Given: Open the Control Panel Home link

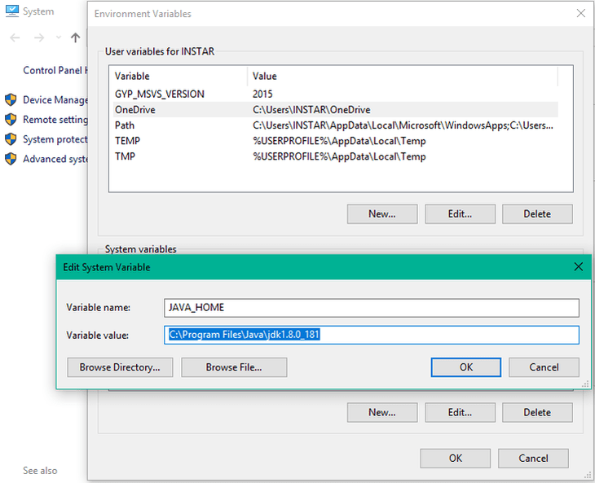Looking at the screenshot, I should click(x=54, y=70).
